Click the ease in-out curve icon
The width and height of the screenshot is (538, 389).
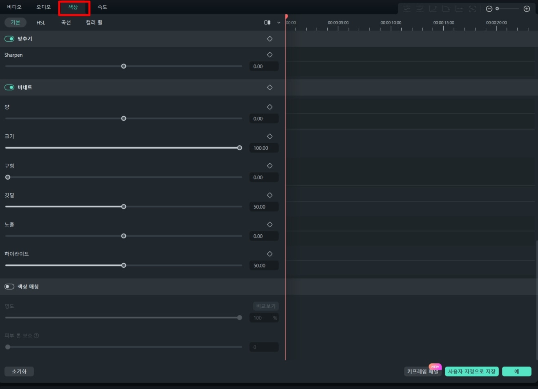point(407,9)
